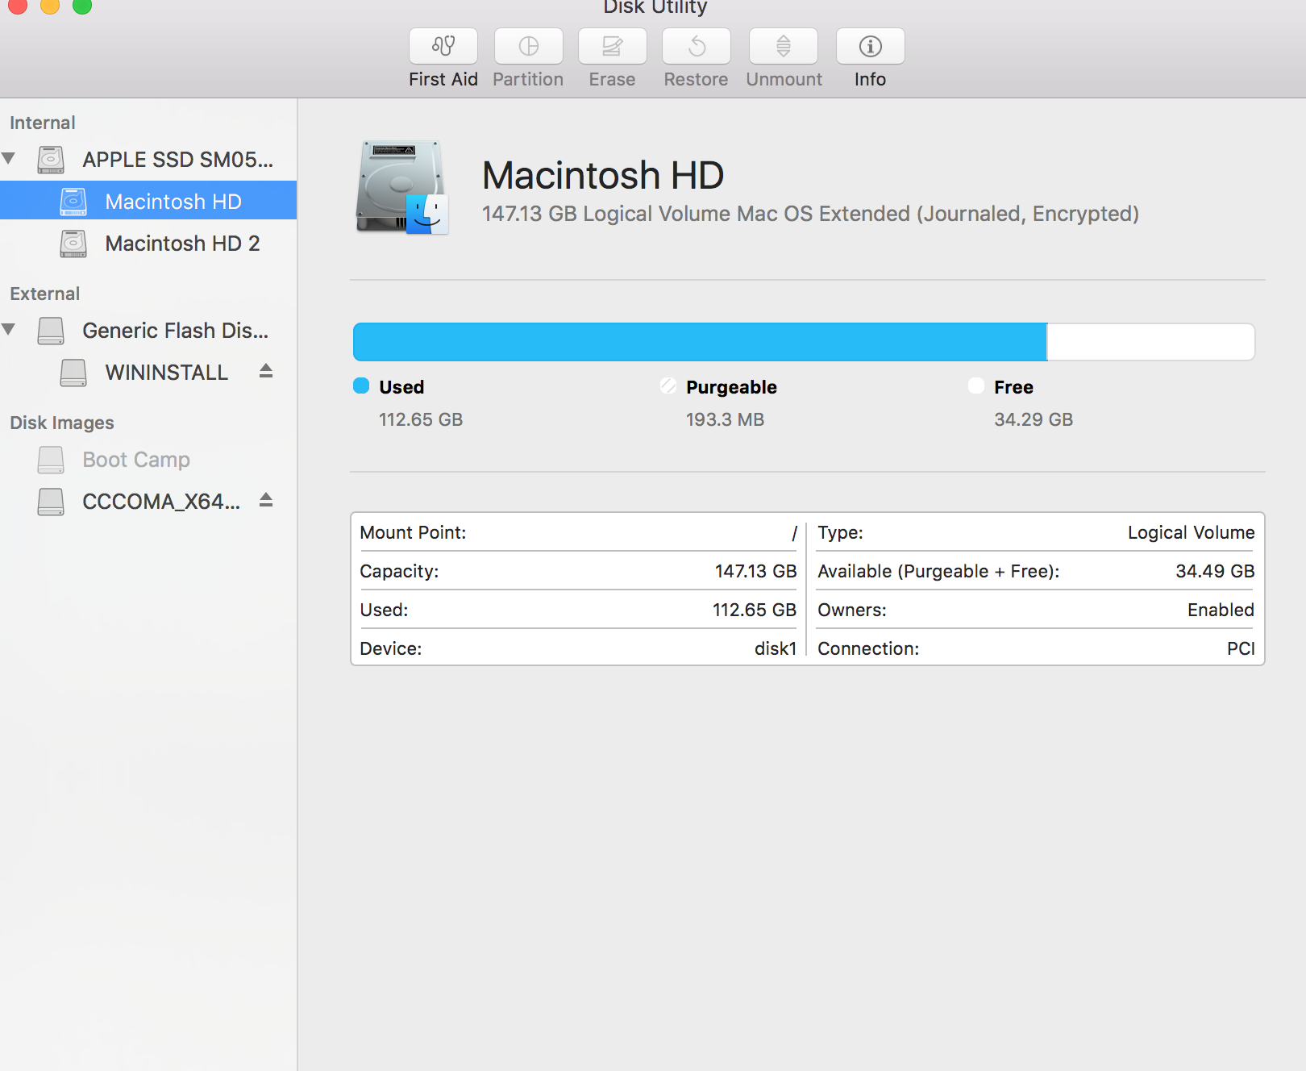The height and width of the screenshot is (1071, 1306).
Task: Click the Internal section header
Action: 42,123
